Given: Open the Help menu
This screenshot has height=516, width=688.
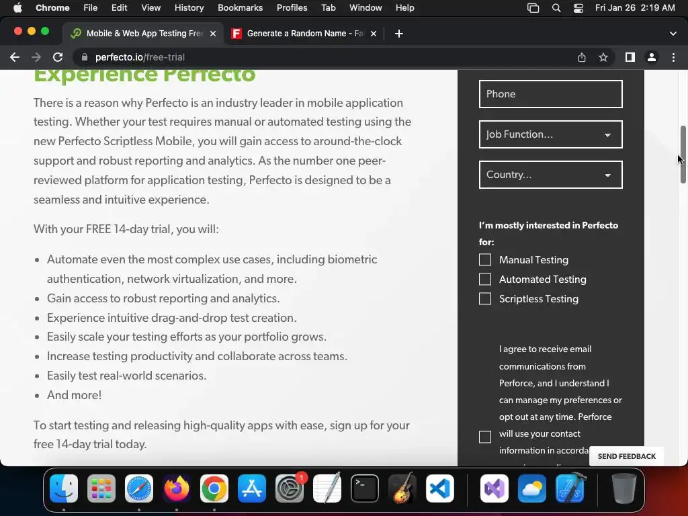Looking at the screenshot, I should (404, 8).
